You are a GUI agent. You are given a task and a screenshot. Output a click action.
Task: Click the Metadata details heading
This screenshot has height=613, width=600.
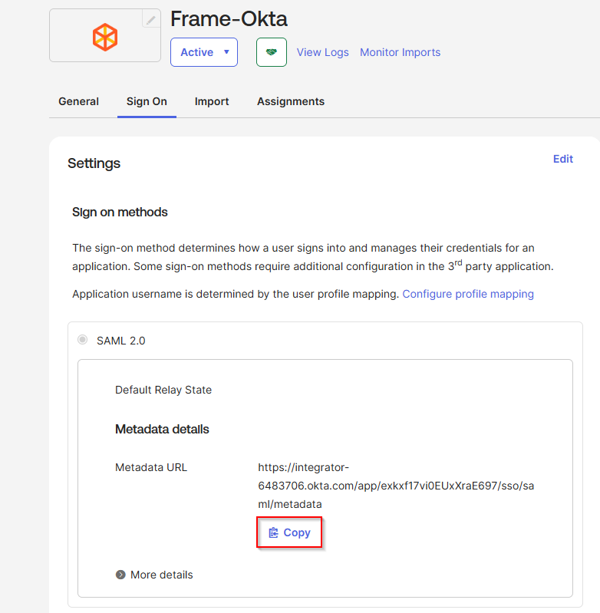click(162, 429)
